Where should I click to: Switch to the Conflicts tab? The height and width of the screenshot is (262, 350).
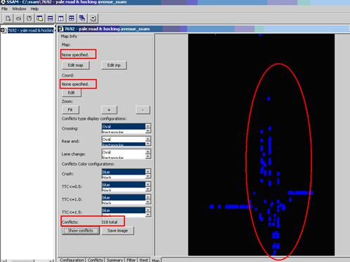tap(95, 260)
